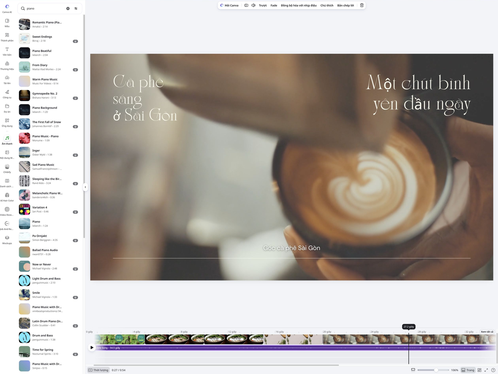Select Sweet Endings audio track

[48, 38]
